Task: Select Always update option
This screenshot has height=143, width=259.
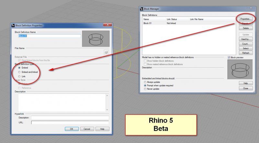Action: pyautogui.click(x=145, y=82)
